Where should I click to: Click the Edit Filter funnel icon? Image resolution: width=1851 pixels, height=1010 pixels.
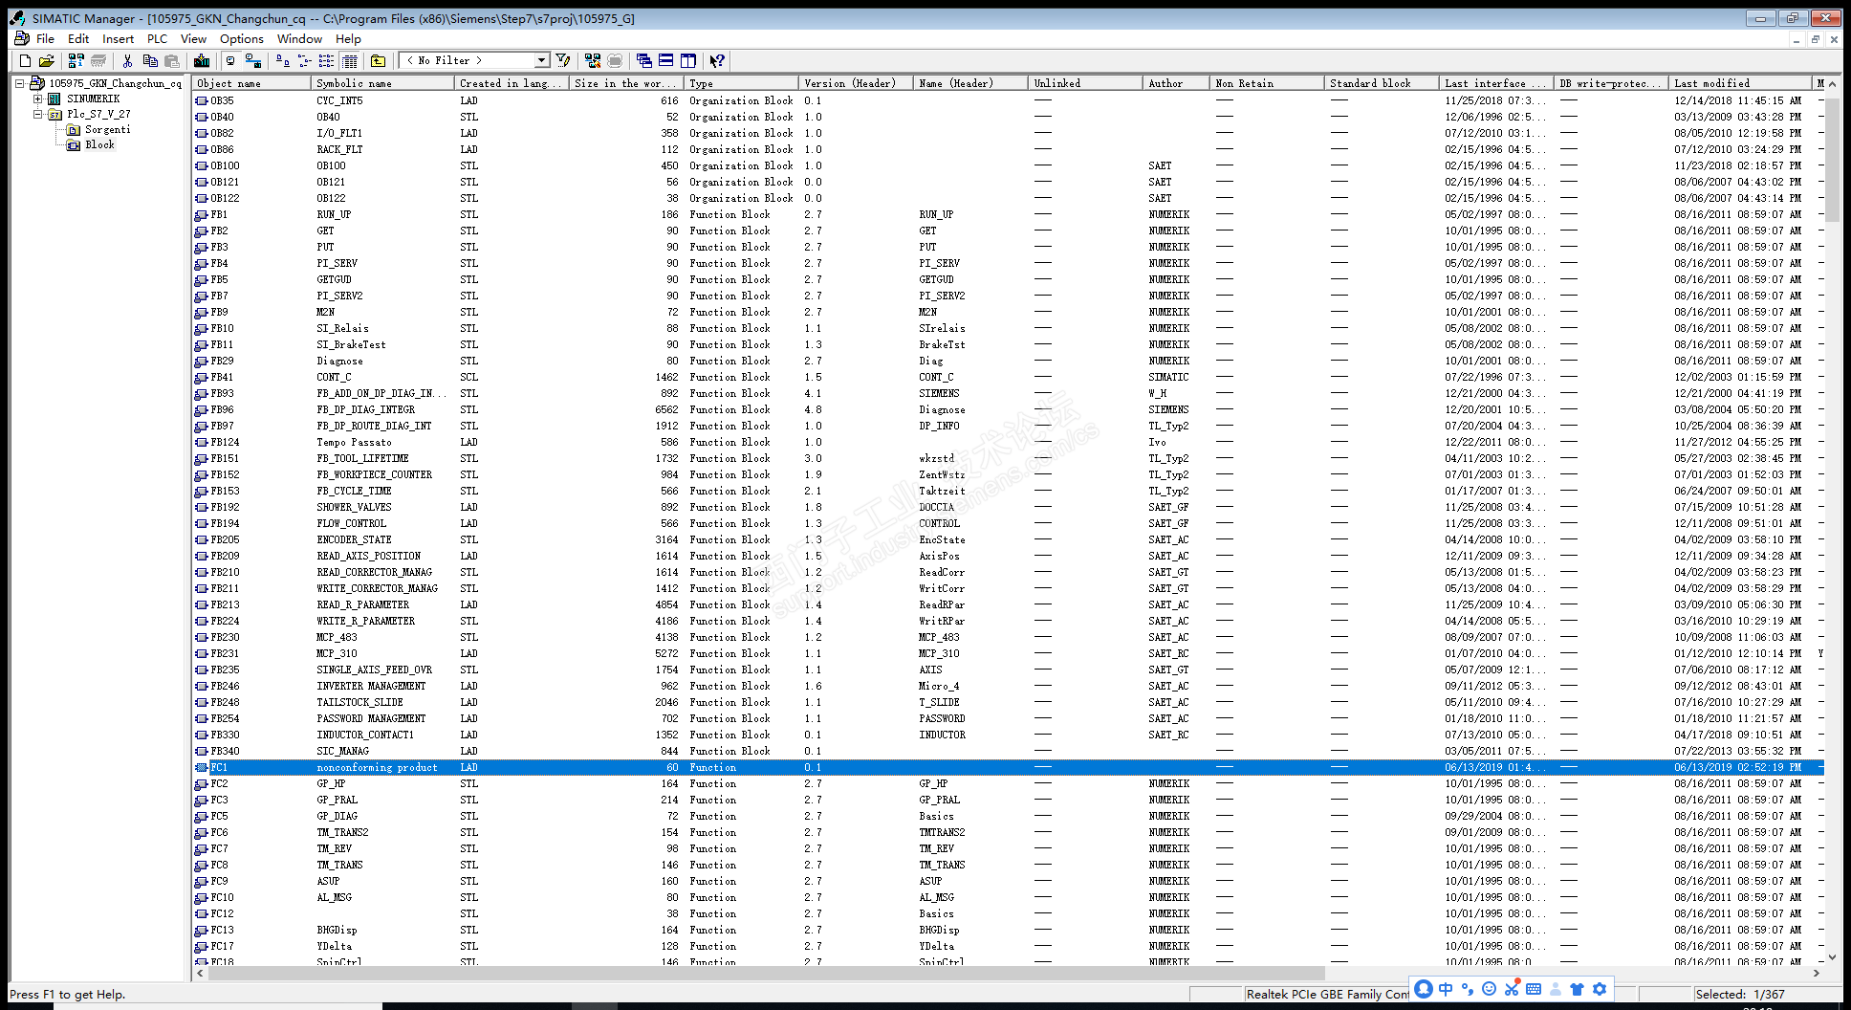pos(563,60)
